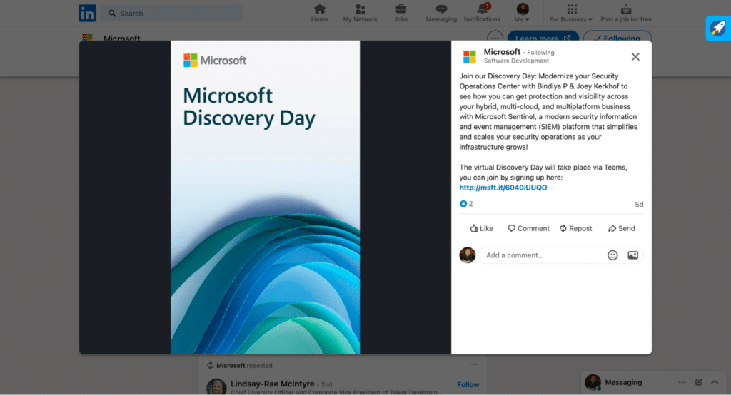Click Post a job for free
This screenshot has width=731, height=395.
tap(625, 13)
